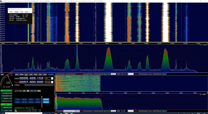The height and width of the screenshot is (114, 208).
Task: Toggle the AGC Off button
Action: pos(24,102)
